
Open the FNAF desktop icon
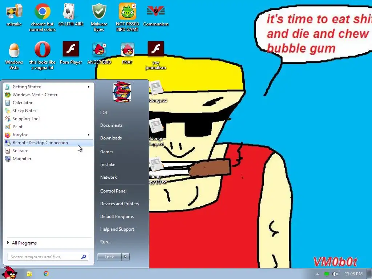click(128, 53)
